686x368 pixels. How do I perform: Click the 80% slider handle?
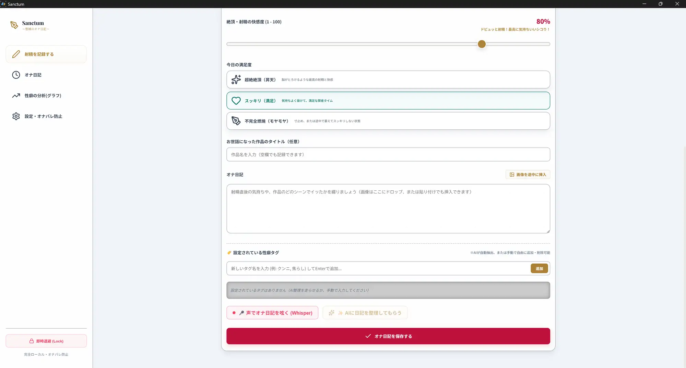(x=482, y=44)
